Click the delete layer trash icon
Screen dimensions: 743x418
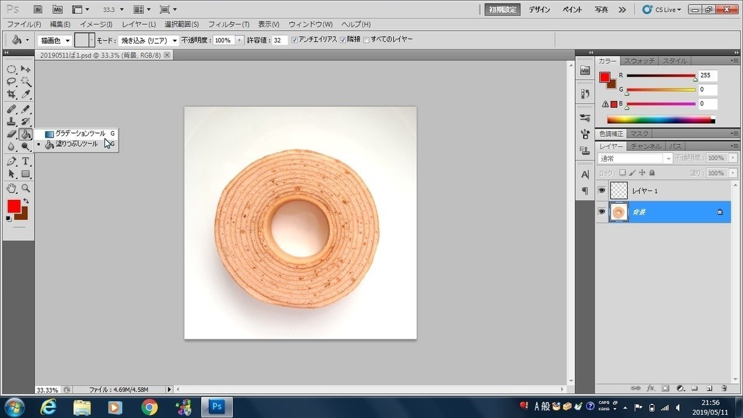click(723, 388)
